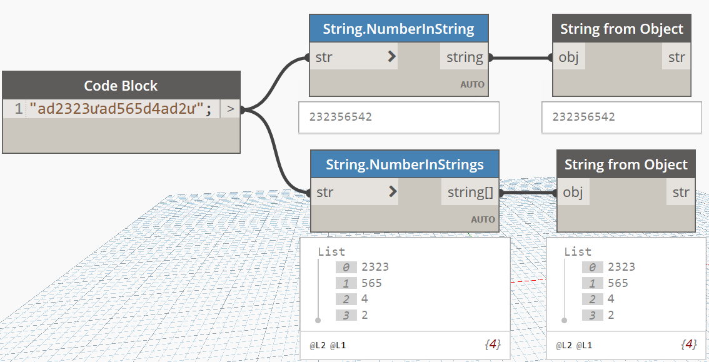The height and width of the screenshot is (362, 709).
Task: Click the str output port of the upper String from Object
Action: (x=676, y=58)
